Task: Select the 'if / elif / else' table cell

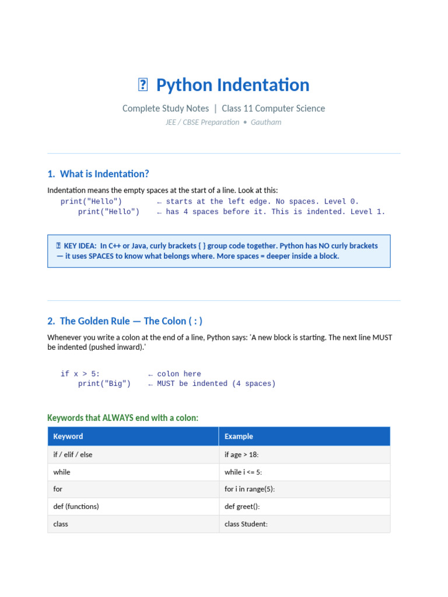Action: [73, 455]
